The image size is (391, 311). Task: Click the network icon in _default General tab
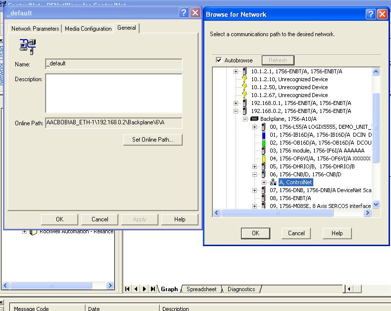(x=28, y=47)
